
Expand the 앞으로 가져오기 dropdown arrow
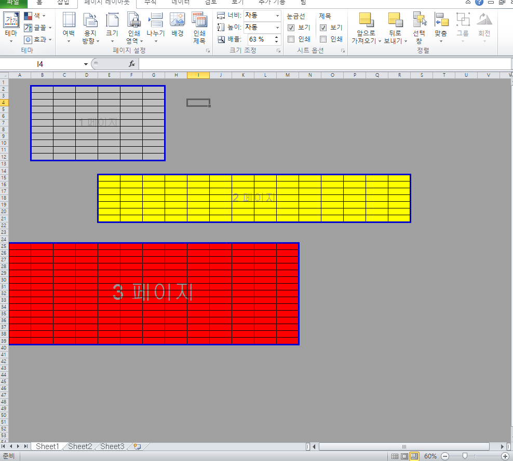(380, 41)
